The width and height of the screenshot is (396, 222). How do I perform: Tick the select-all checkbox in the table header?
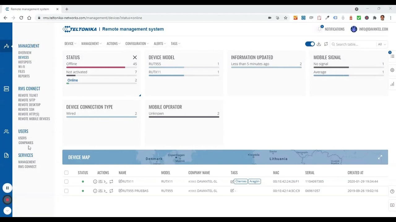point(66,173)
